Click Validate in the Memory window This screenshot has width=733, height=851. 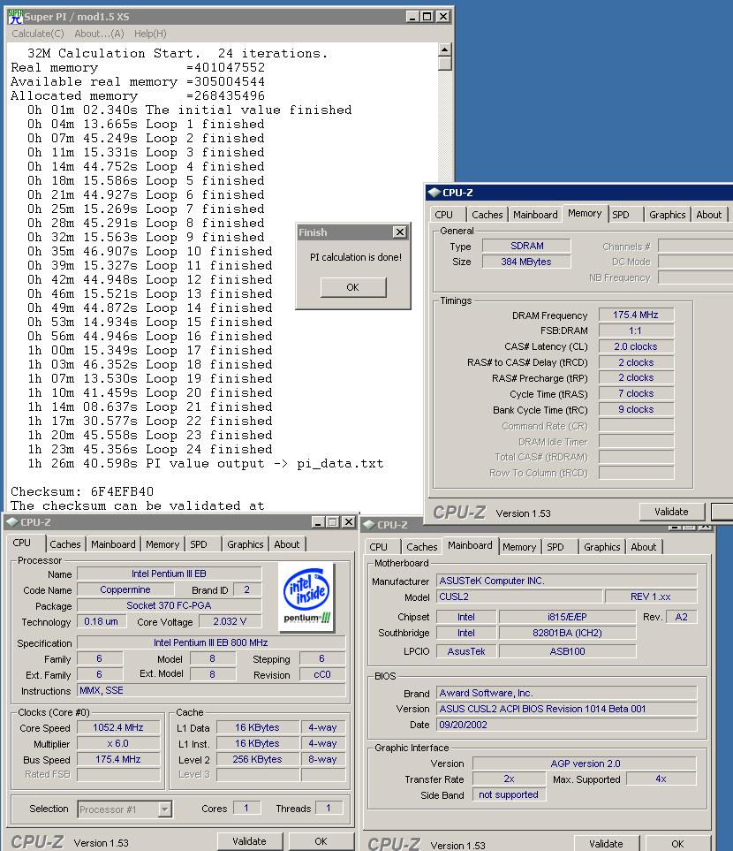tap(671, 512)
